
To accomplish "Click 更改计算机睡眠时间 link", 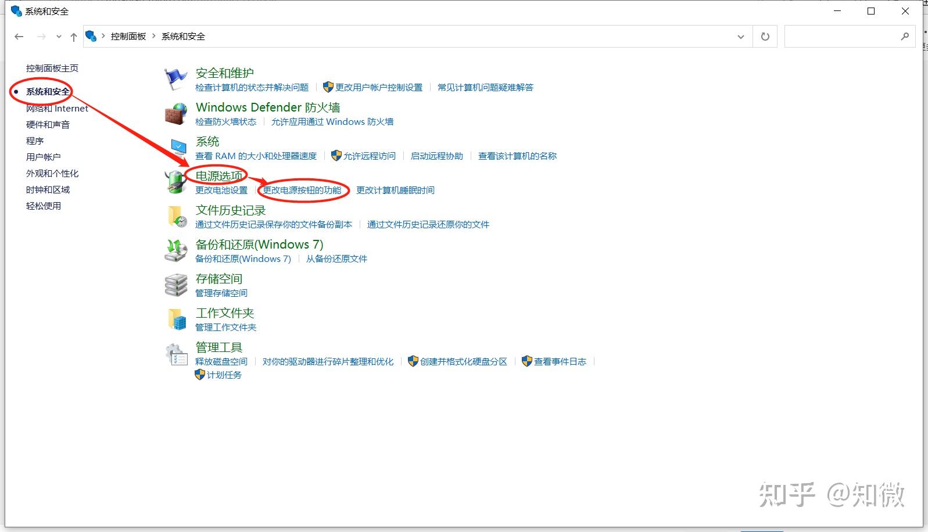I will (395, 190).
